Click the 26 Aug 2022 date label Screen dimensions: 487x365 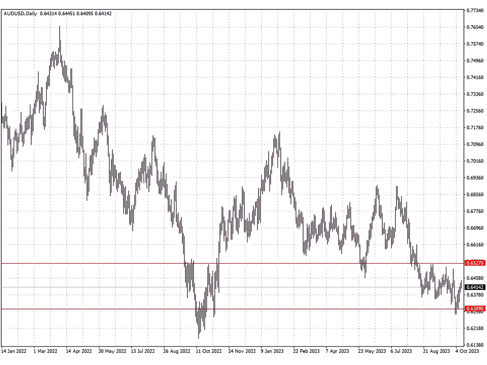click(x=177, y=351)
